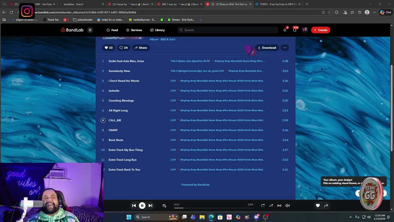The height and width of the screenshot is (222, 394).
Task: Open the Windows Start menu
Action: click(x=129, y=217)
